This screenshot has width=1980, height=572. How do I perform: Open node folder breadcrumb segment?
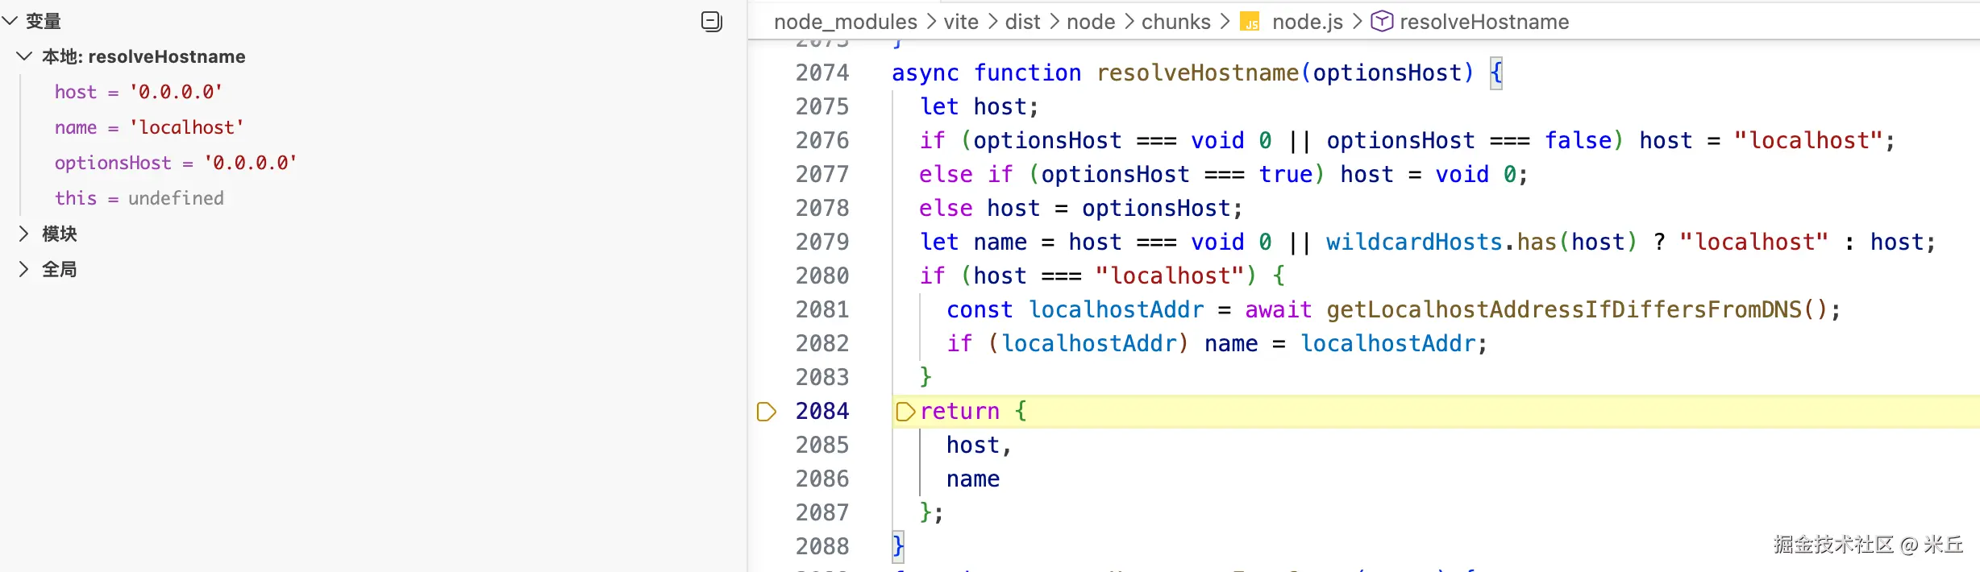(x=1091, y=22)
